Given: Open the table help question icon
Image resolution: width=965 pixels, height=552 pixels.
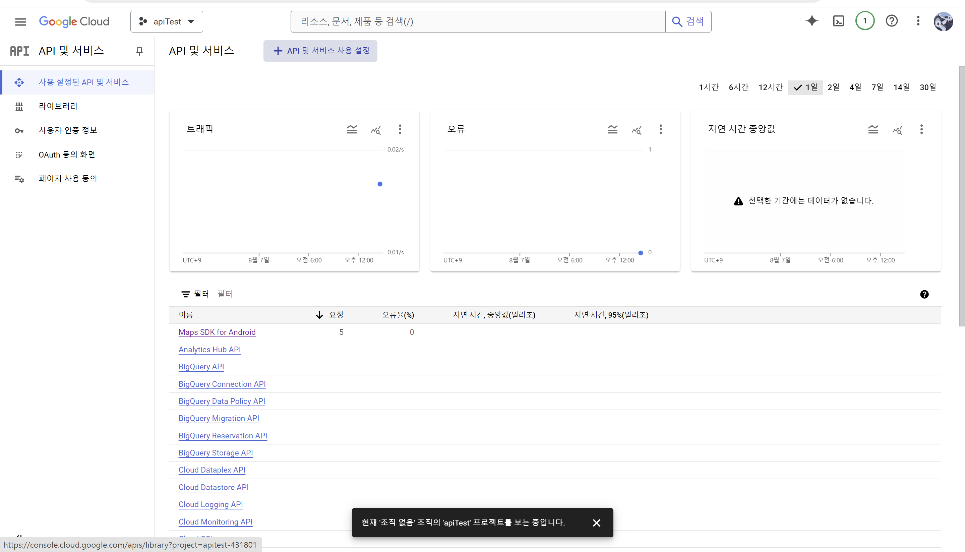Looking at the screenshot, I should point(924,295).
